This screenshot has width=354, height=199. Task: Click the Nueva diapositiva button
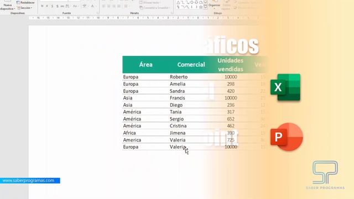[x=7, y=5]
